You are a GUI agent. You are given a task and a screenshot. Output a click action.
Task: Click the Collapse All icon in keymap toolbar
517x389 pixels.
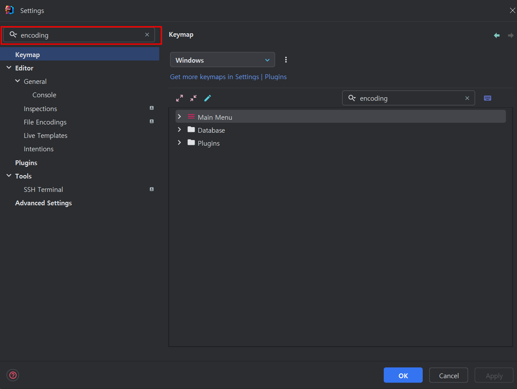(193, 98)
